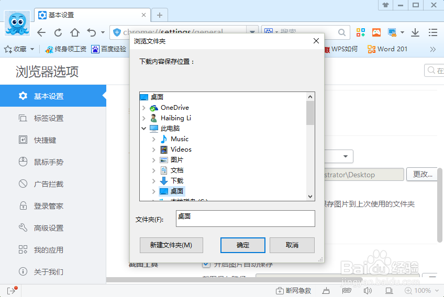Viewport: 444px width, 297px height.
Task: Open the undo history dropdown arrow
Action: tap(103, 32)
